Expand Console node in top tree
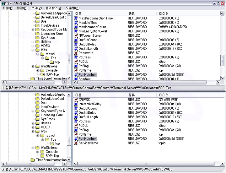 (x=38, y=70)
